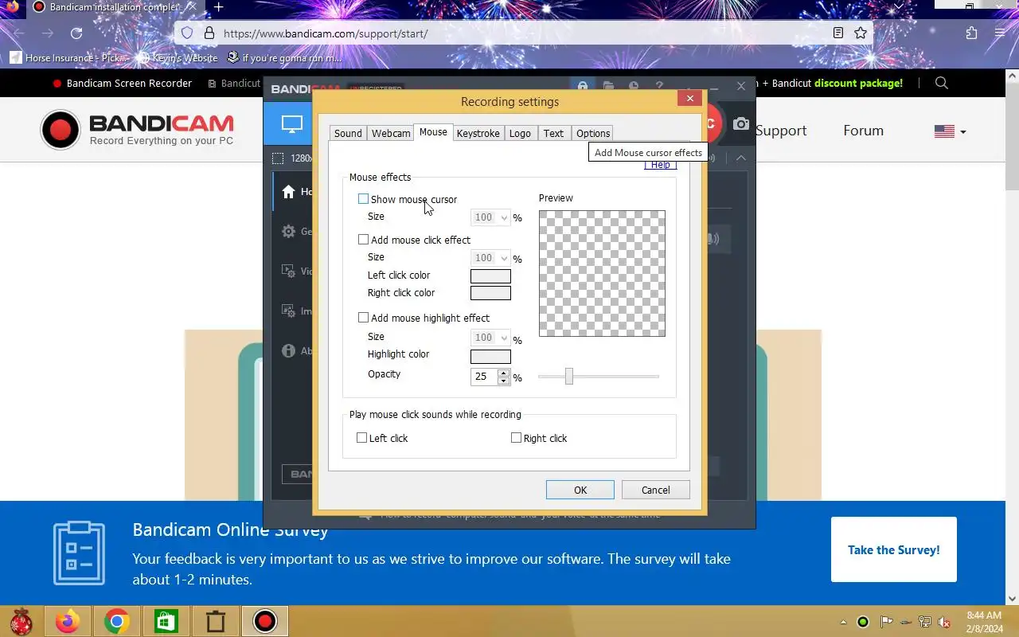Open the mouse cursor Size dropdown

pyautogui.click(x=490, y=217)
